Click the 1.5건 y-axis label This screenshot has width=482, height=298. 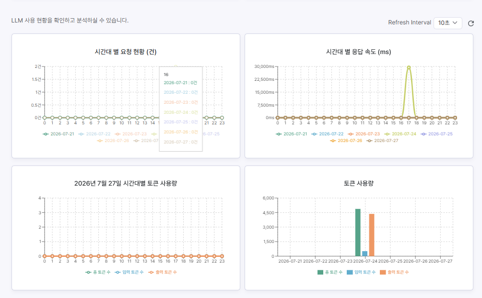pyautogui.click(x=36, y=79)
